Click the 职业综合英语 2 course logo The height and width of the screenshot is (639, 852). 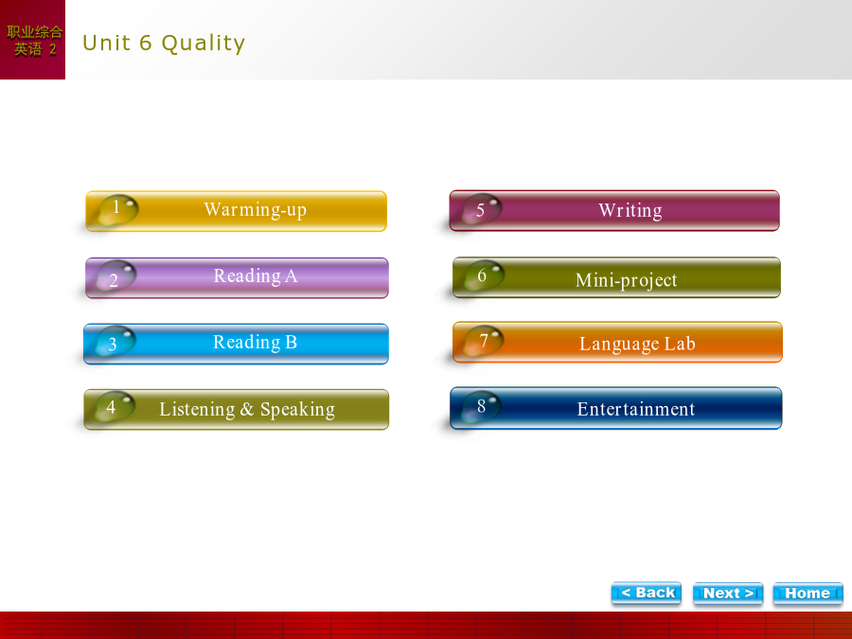[32, 40]
